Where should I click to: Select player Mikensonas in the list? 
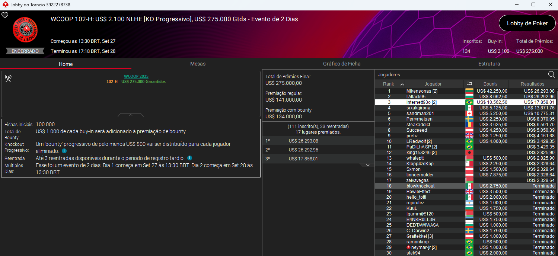418,91
